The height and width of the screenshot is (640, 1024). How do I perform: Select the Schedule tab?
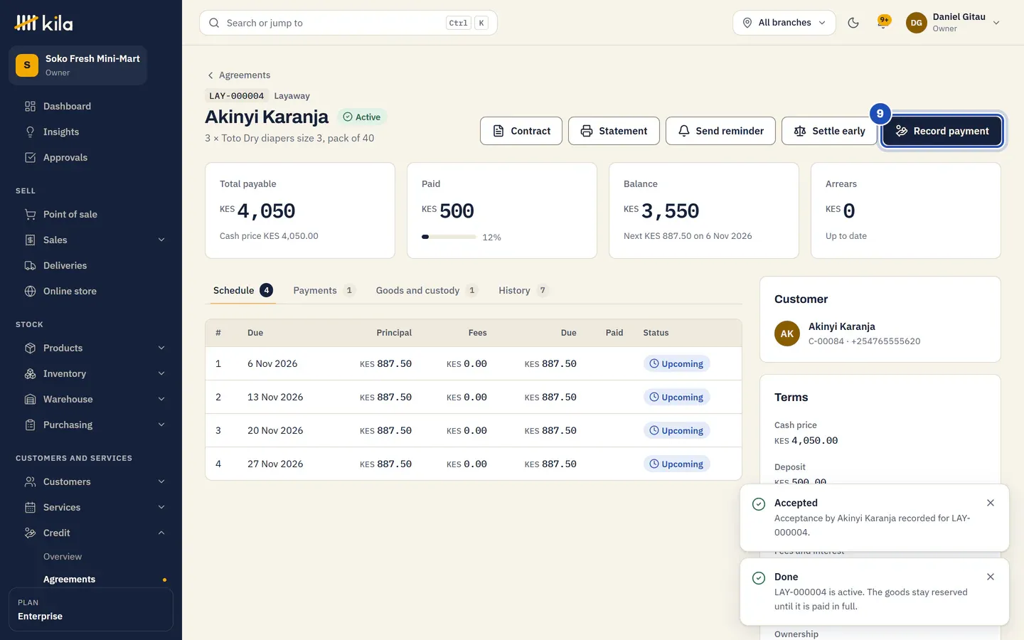(x=242, y=290)
